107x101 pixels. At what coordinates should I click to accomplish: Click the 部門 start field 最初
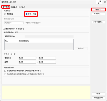[x=27, y=62]
